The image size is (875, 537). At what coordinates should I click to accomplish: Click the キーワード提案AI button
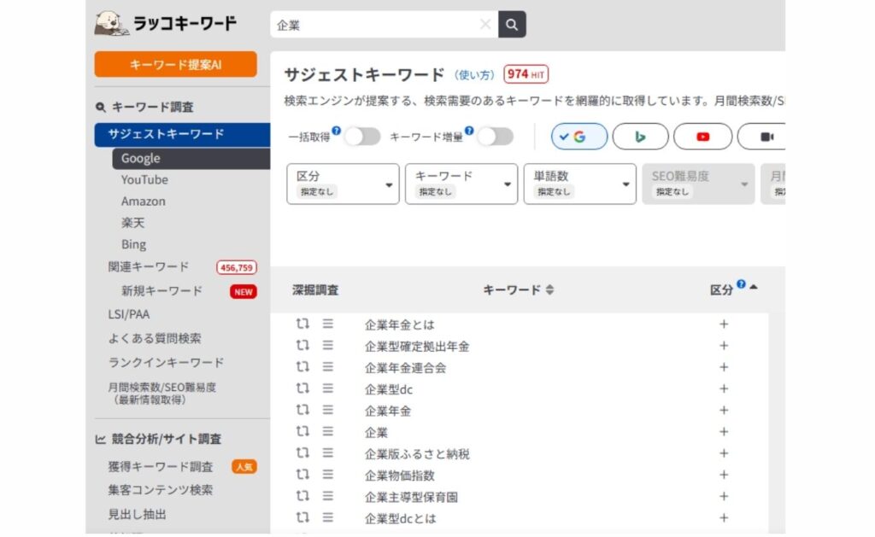176,65
